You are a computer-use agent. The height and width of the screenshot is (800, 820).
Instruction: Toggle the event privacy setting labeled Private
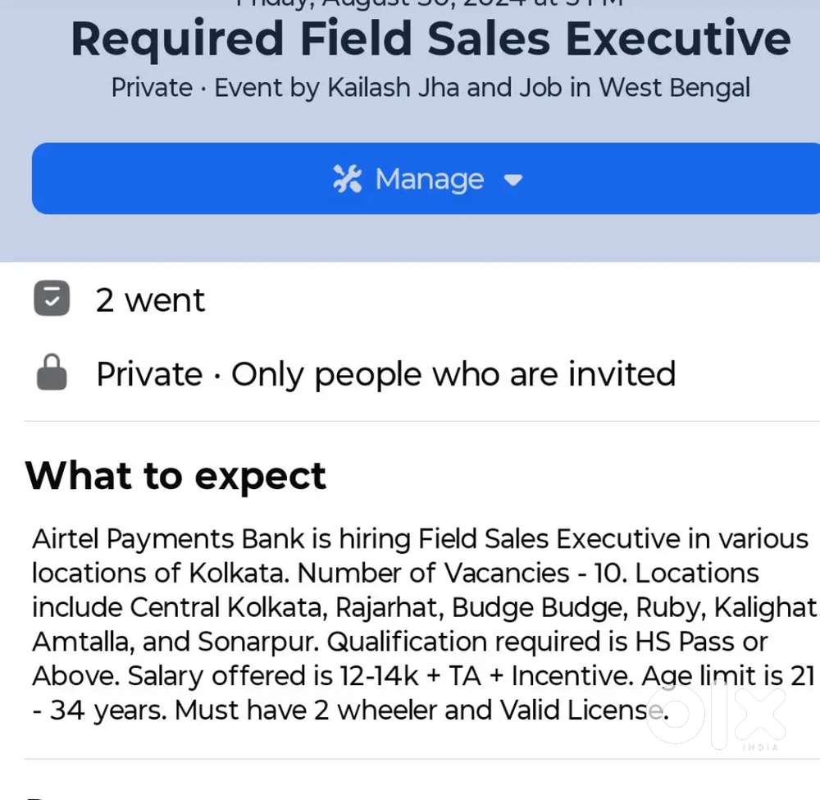point(149,373)
